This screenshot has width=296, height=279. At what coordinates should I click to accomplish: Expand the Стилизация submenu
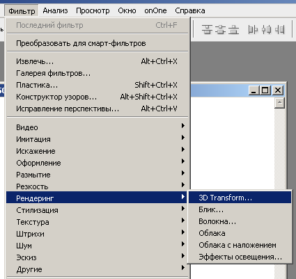(x=98, y=210)
